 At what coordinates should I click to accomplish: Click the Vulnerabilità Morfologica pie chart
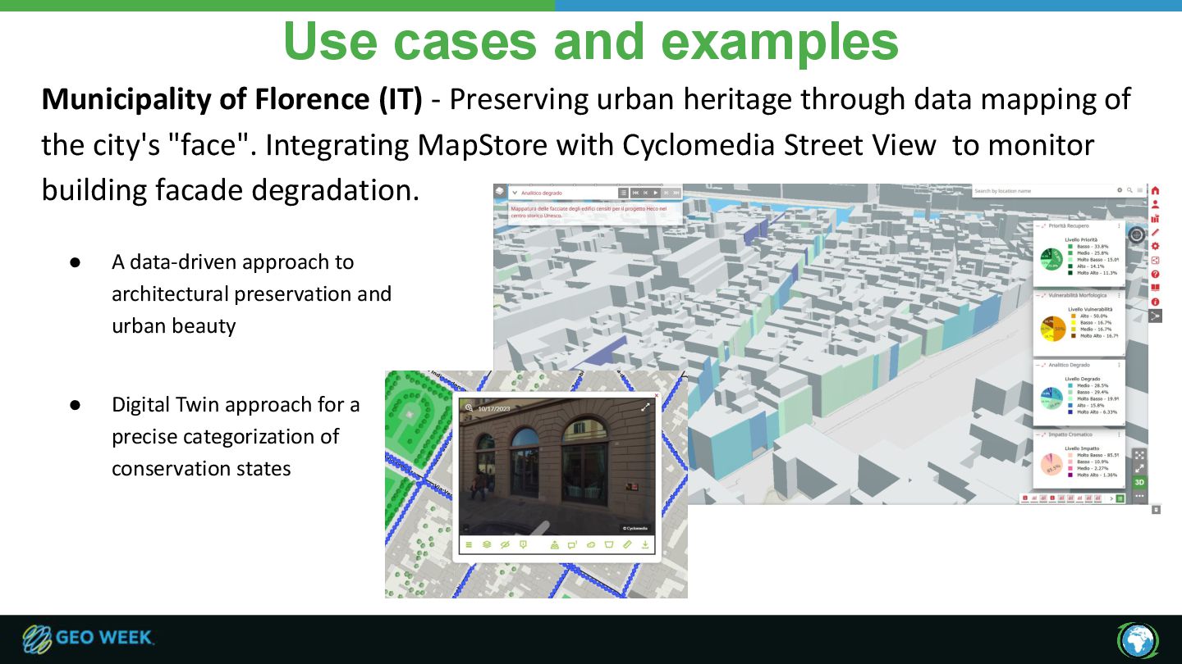tap(1053, 328)
